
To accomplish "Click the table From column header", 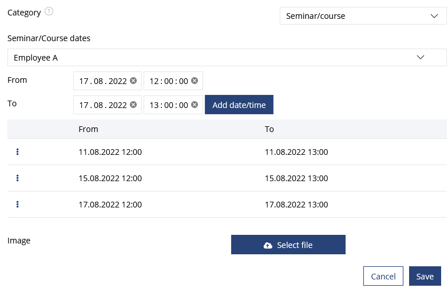I will click(88, 129).
